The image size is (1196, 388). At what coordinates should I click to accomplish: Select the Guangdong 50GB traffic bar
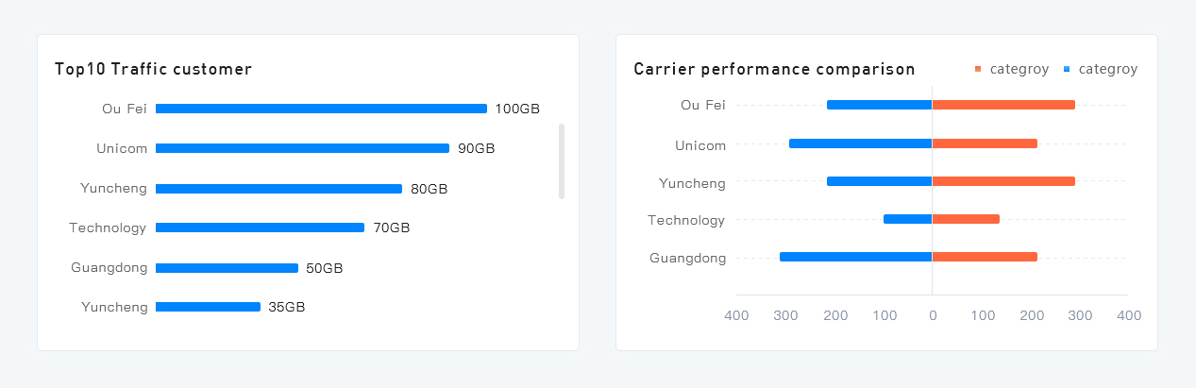tap(227, 268)
